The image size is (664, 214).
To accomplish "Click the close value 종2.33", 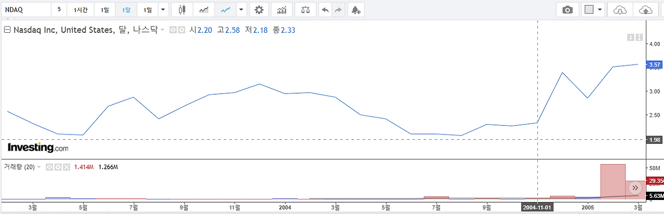I will (x=283, y=30).
